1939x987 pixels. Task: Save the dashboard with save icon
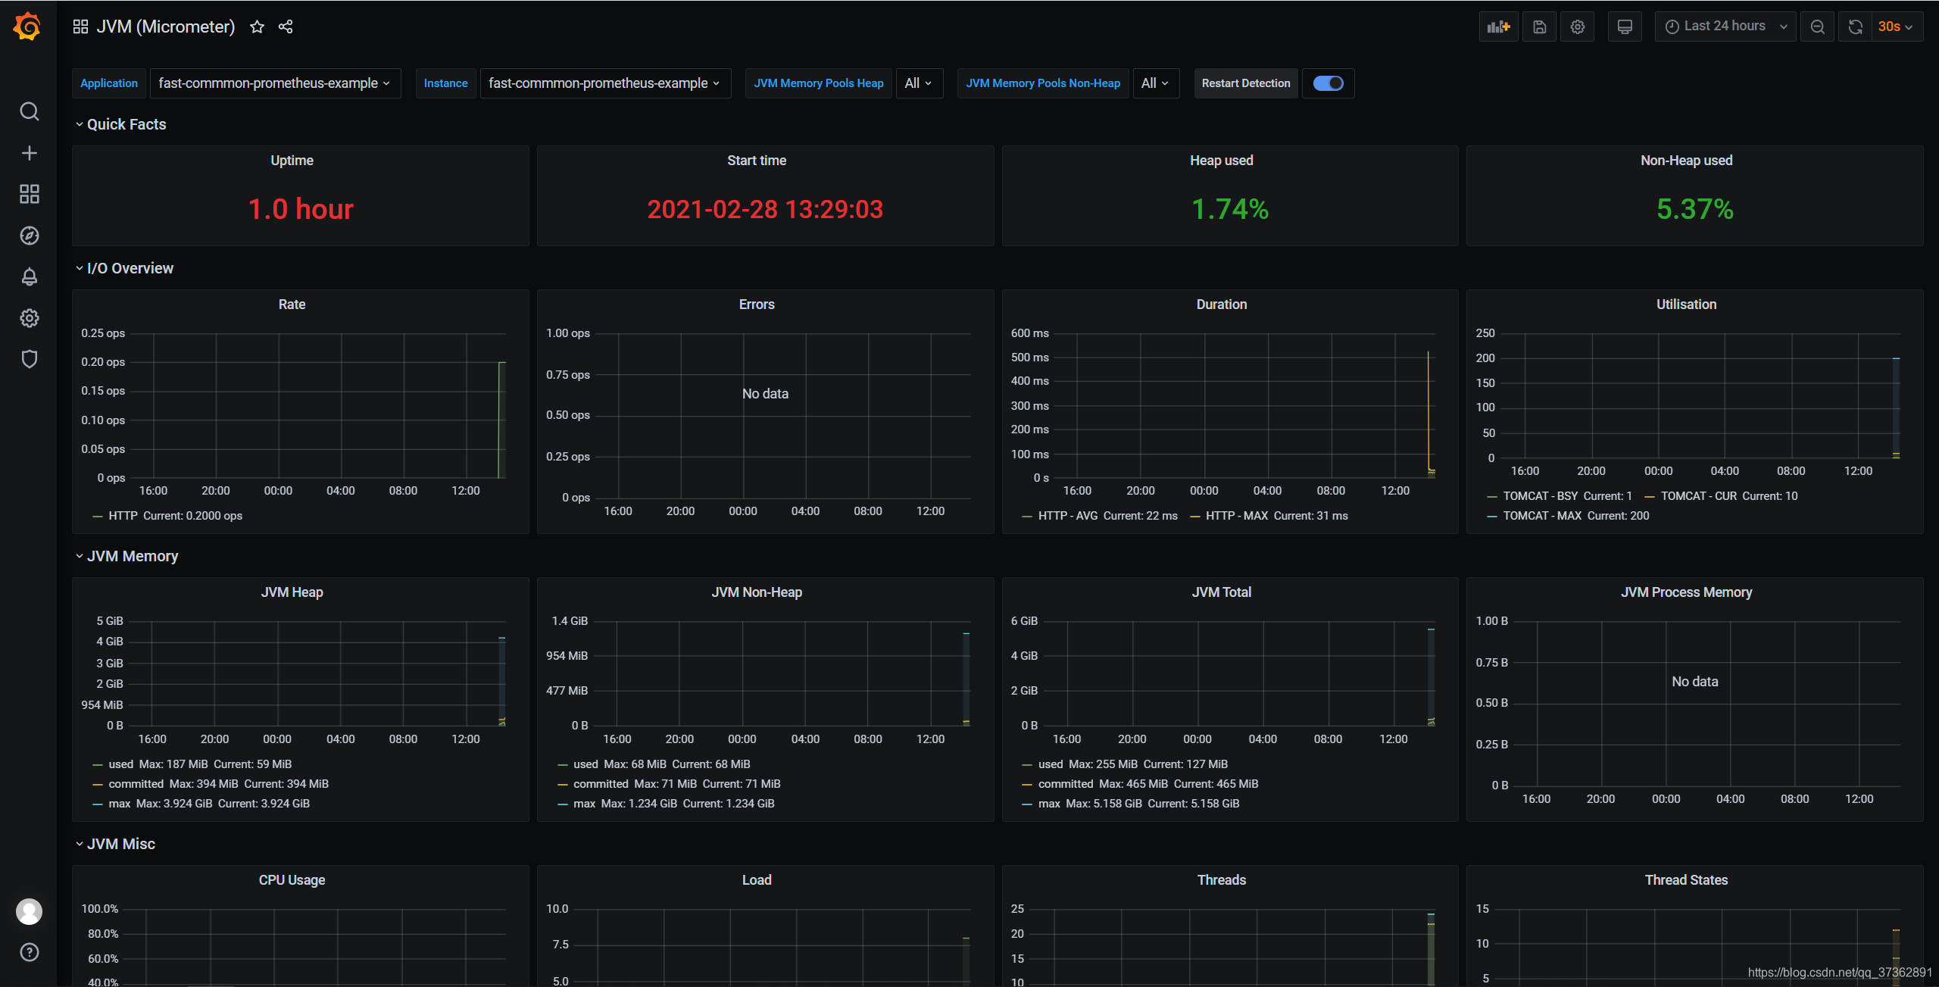coord(1539,27)
